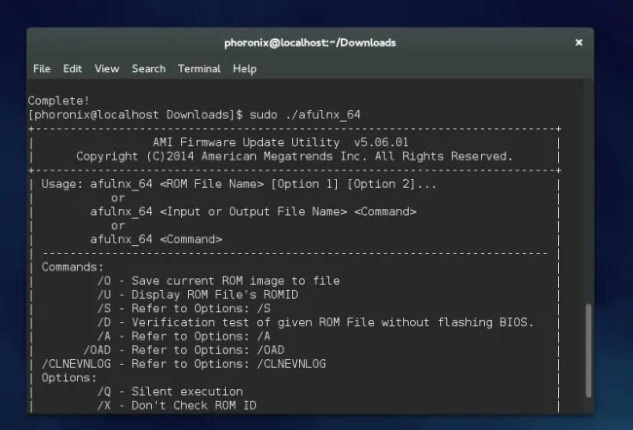This screenshot has height=430, width=633.
Task: Open the Search menu
Action: tap(149, 69)
